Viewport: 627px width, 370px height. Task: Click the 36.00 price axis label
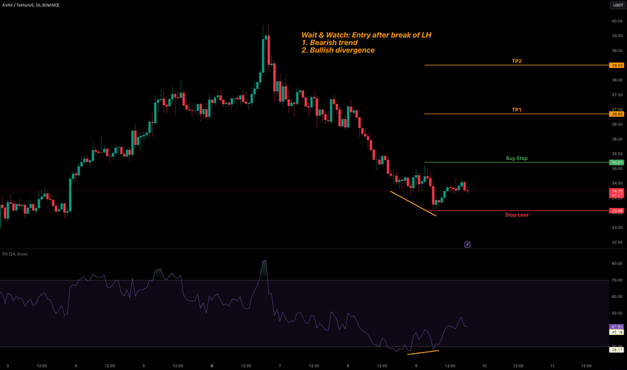click(x=617, y=139)
